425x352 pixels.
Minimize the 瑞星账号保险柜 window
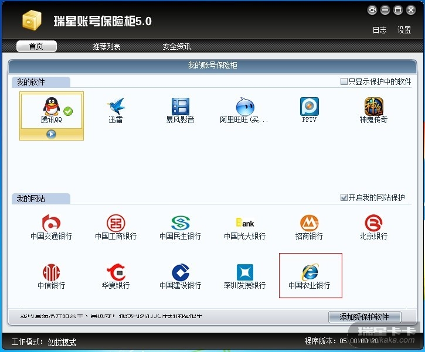[x=385, y=11]
